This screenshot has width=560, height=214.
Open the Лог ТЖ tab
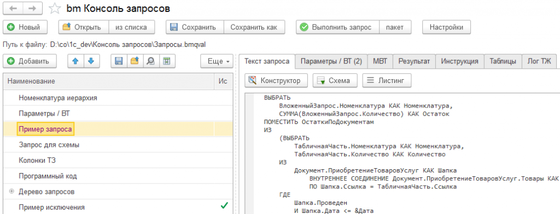coord(539,61)
